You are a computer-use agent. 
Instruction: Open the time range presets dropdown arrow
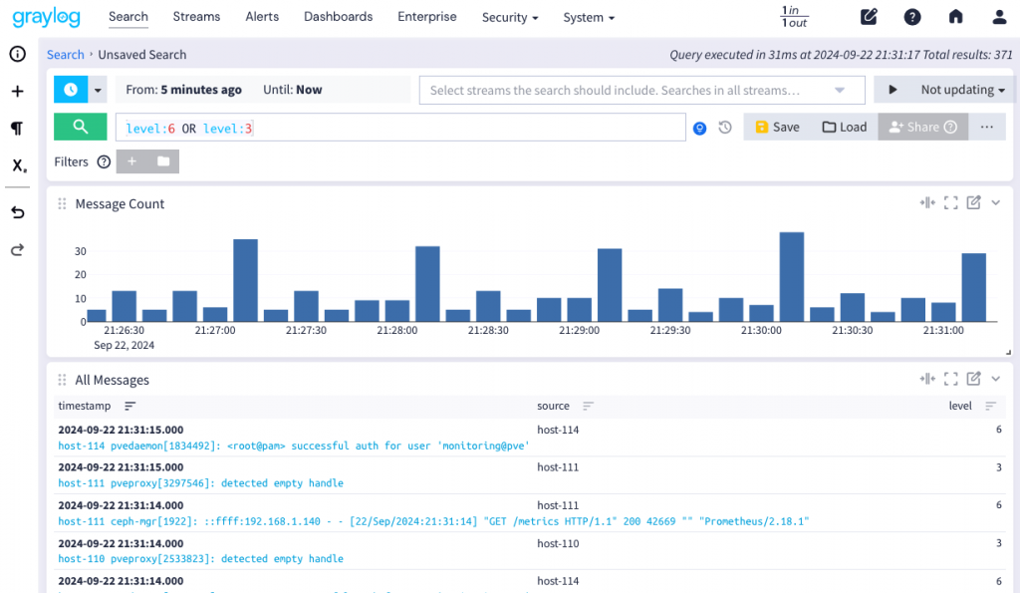point(98,90)
